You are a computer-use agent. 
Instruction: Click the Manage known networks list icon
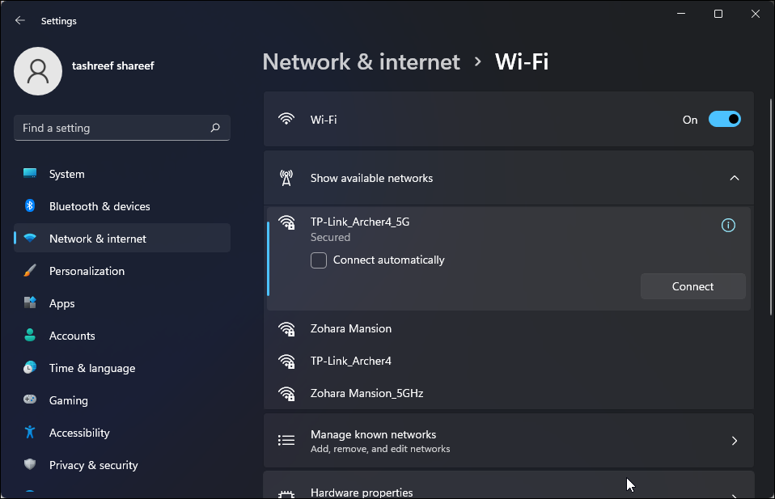286,440
